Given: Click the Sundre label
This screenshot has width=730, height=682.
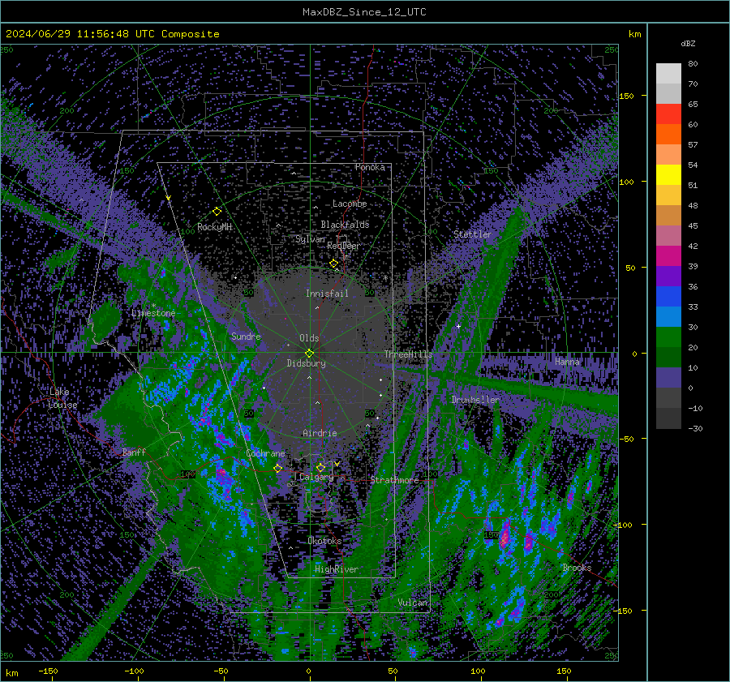Looking at the screenshot, I should click(246, 336).
